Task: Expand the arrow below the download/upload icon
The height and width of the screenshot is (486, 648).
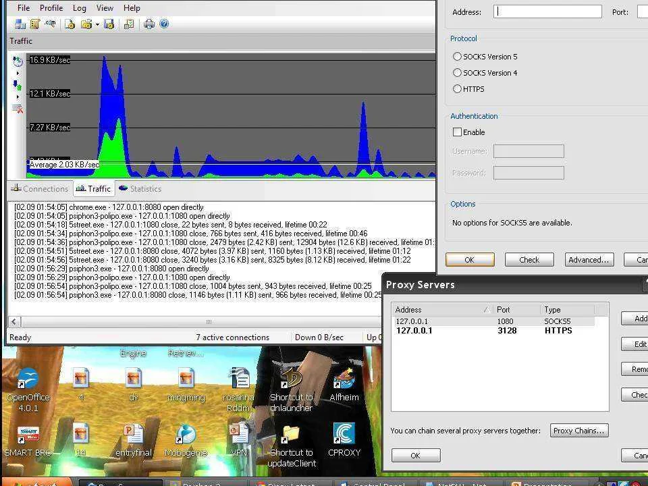Action: coord(18,97)
